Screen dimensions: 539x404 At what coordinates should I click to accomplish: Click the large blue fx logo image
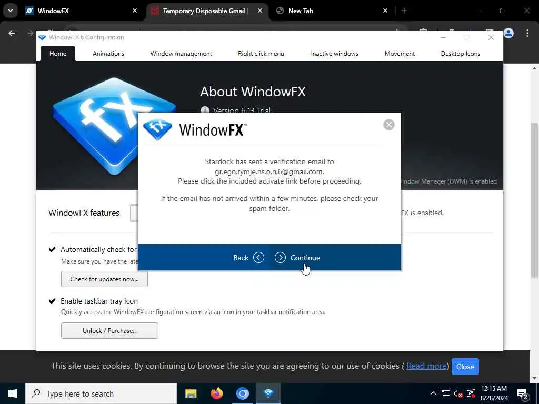coord(114,125)
